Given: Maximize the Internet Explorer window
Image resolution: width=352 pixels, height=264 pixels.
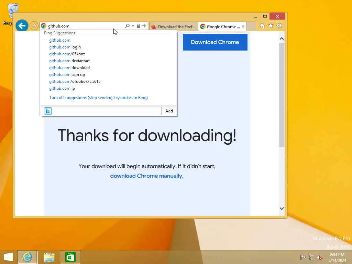Looking at the screenshot, I should (x=265, y=16).
